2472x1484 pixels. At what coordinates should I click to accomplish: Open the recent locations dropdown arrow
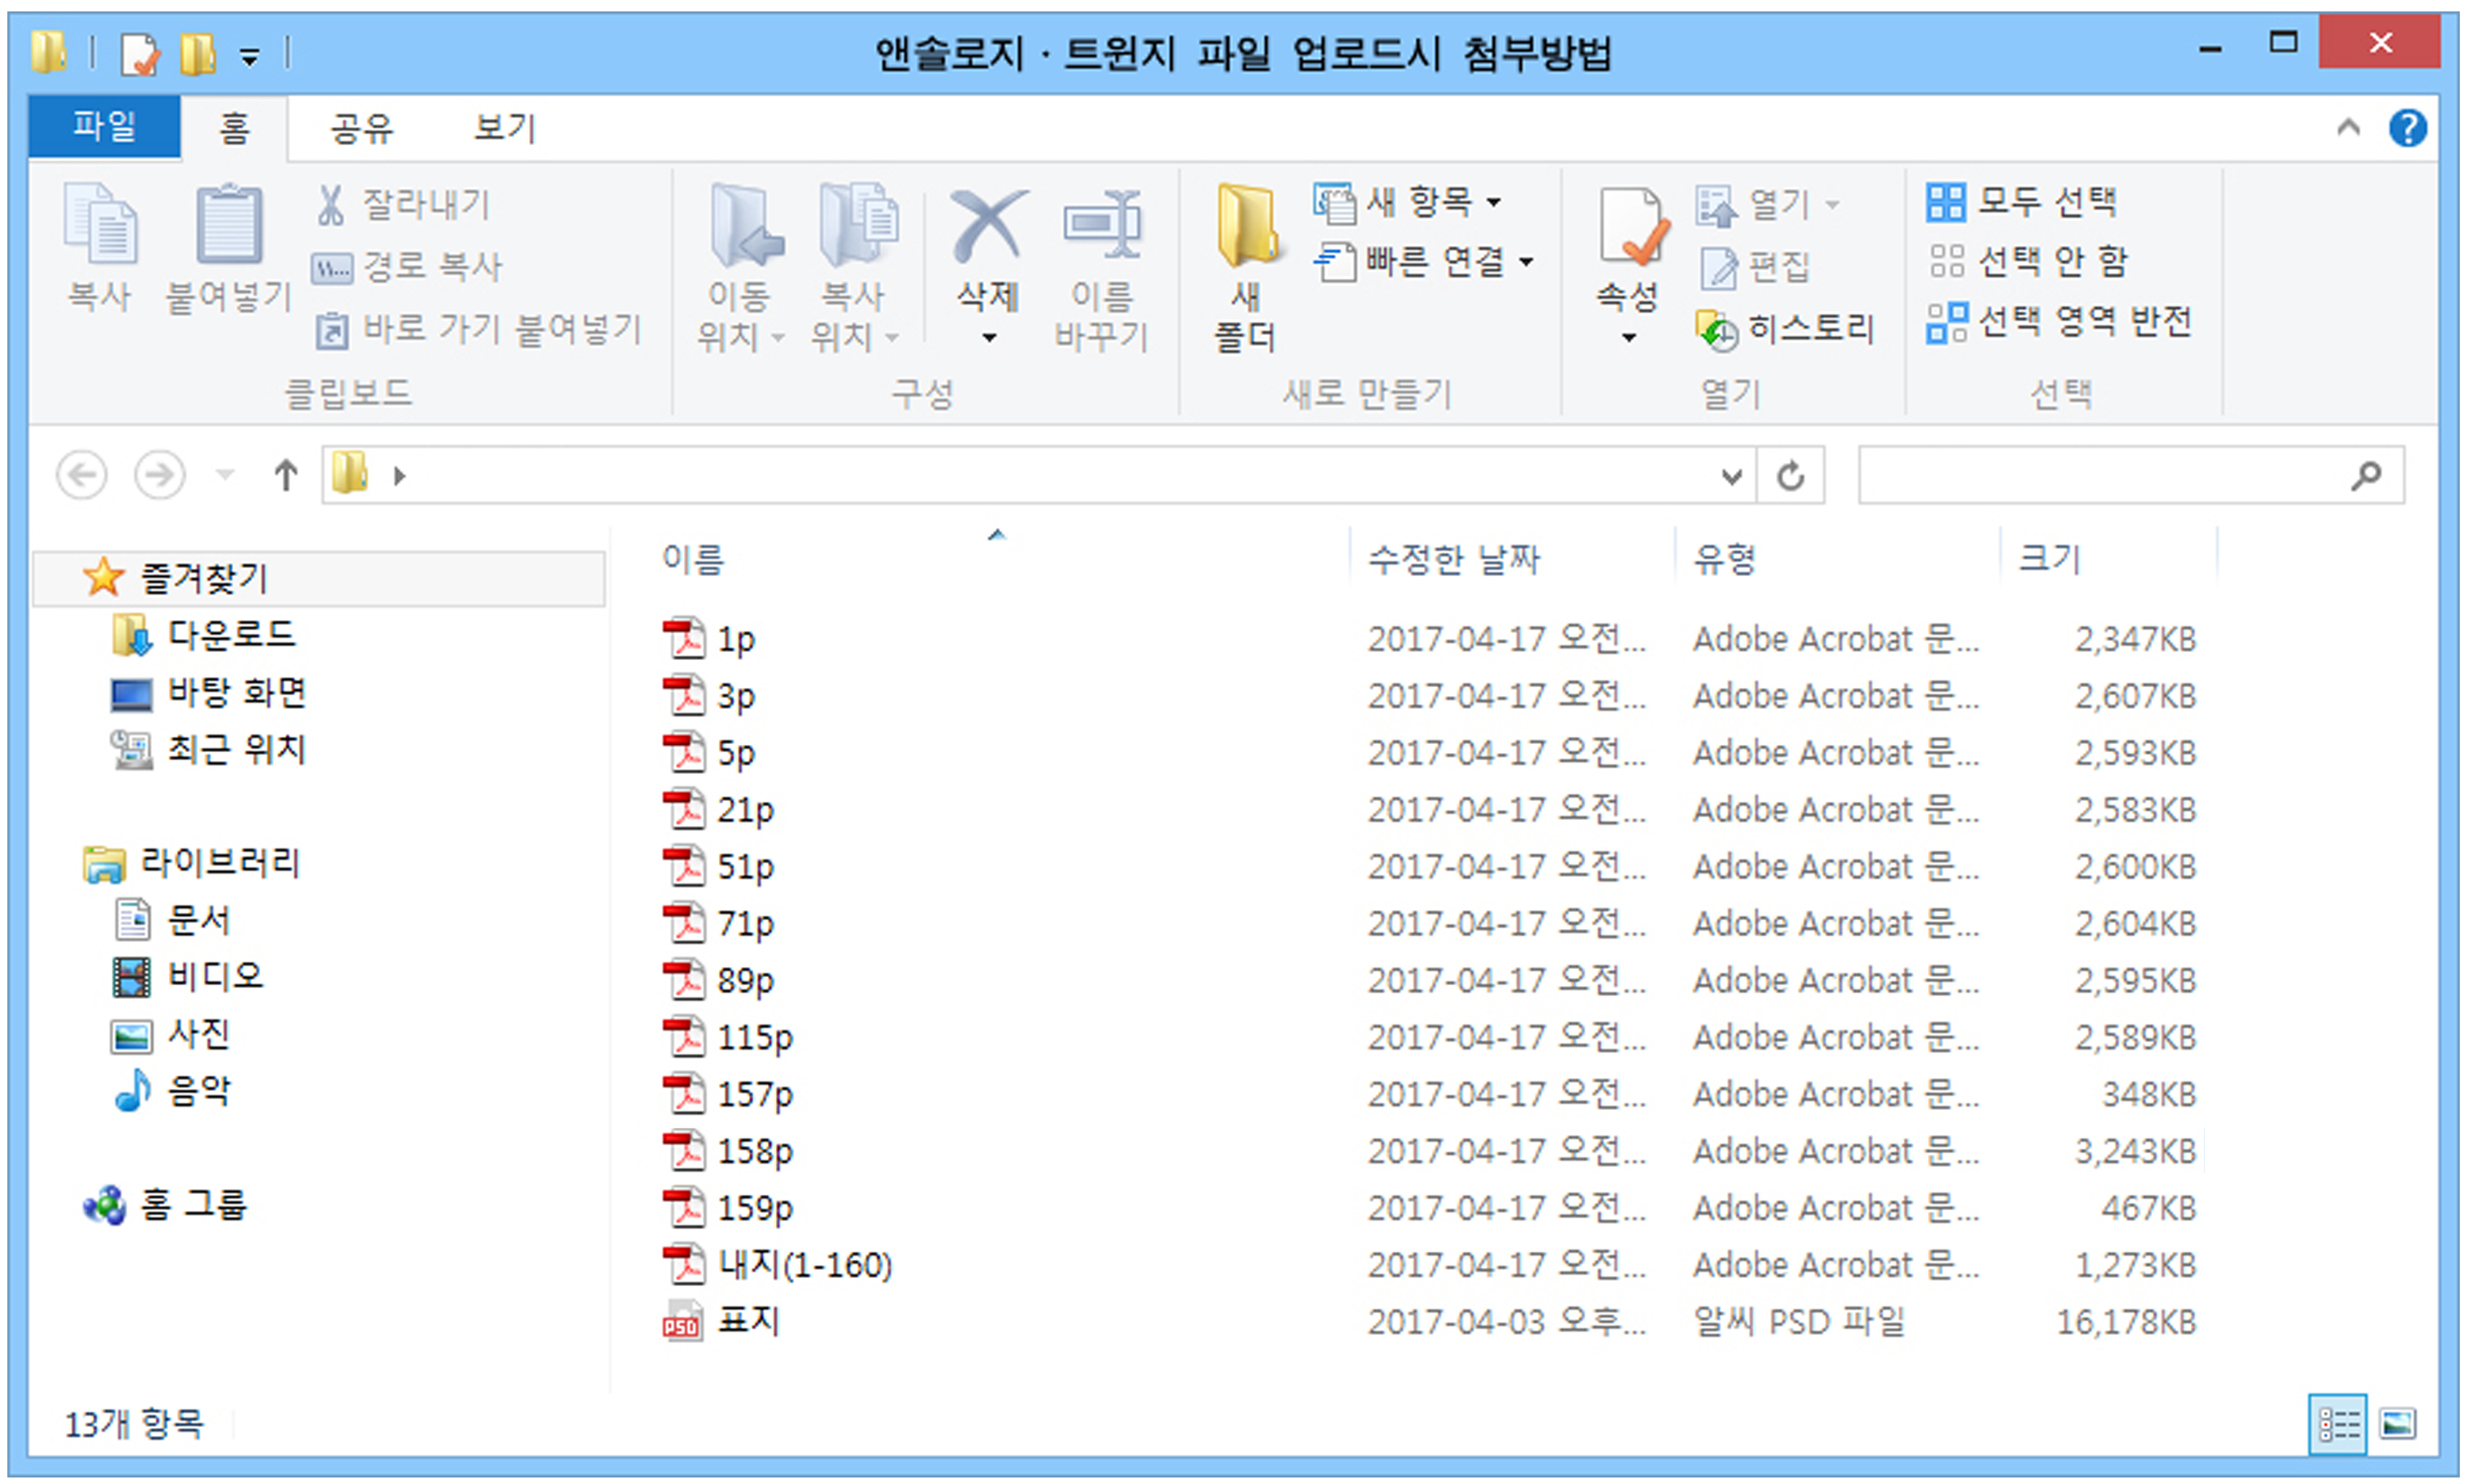tap(225, 475)
